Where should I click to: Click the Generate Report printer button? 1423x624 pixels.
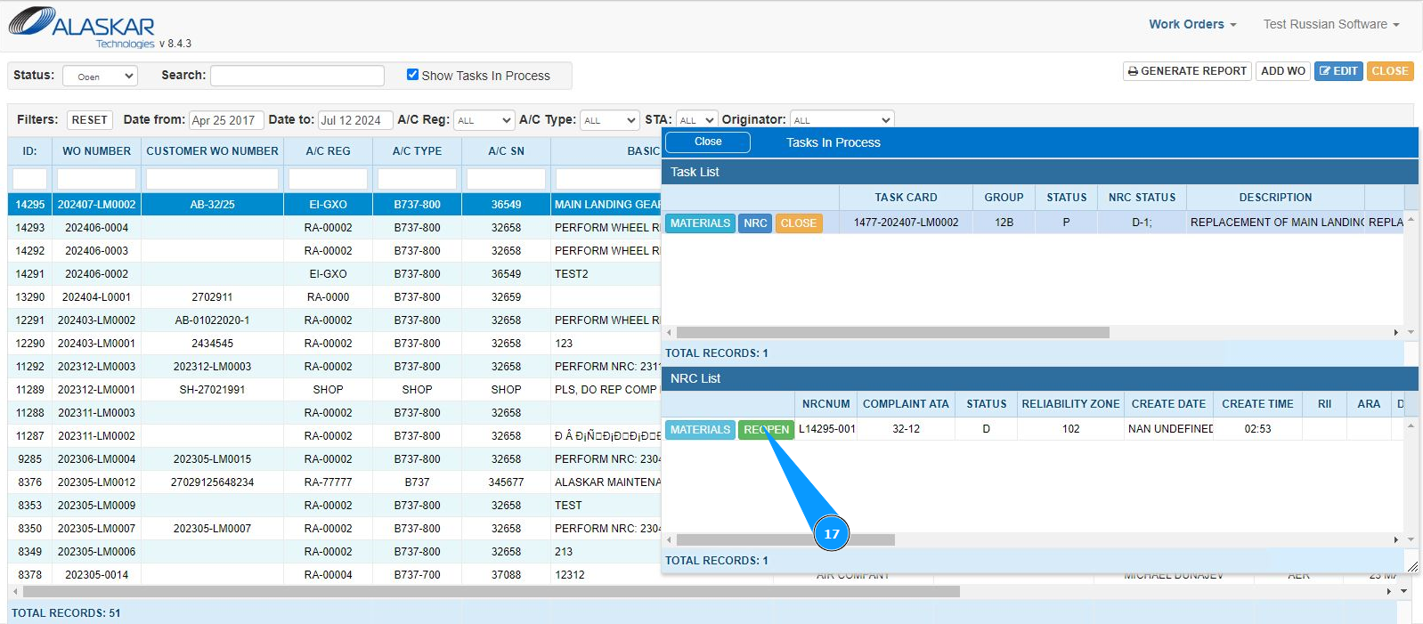tap(1187, 71)
